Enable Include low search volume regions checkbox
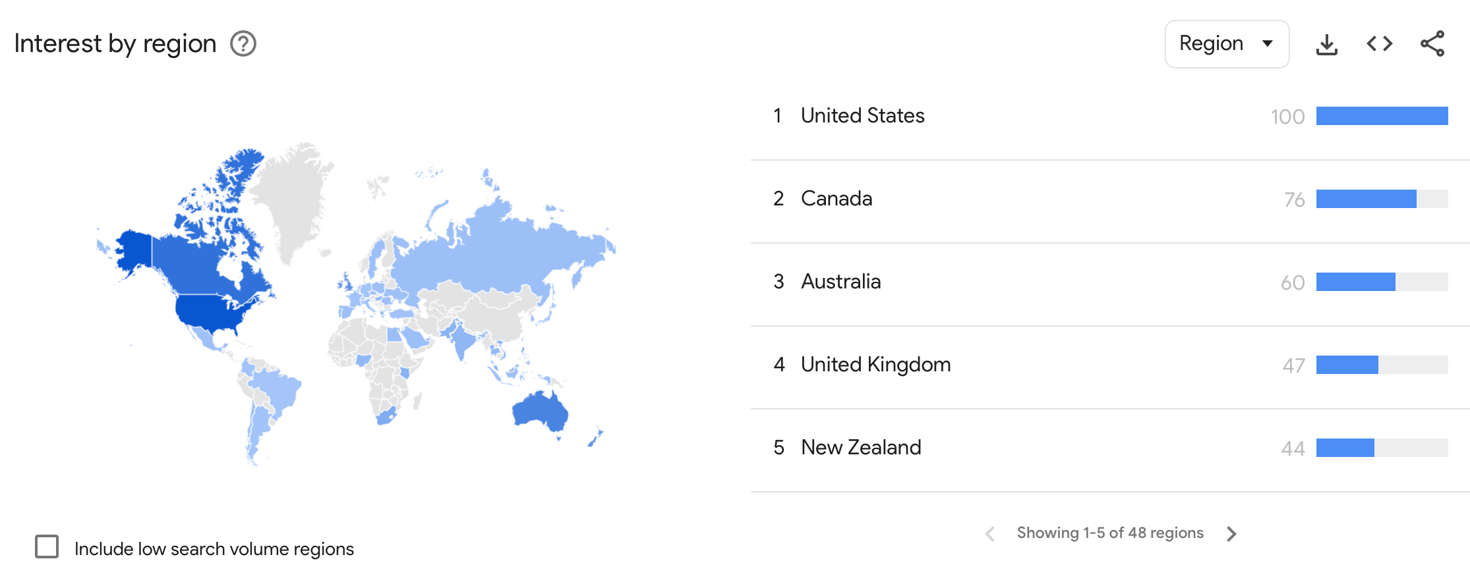The image size is (1470, 586). pyautogui.click(x=47, y=546)
